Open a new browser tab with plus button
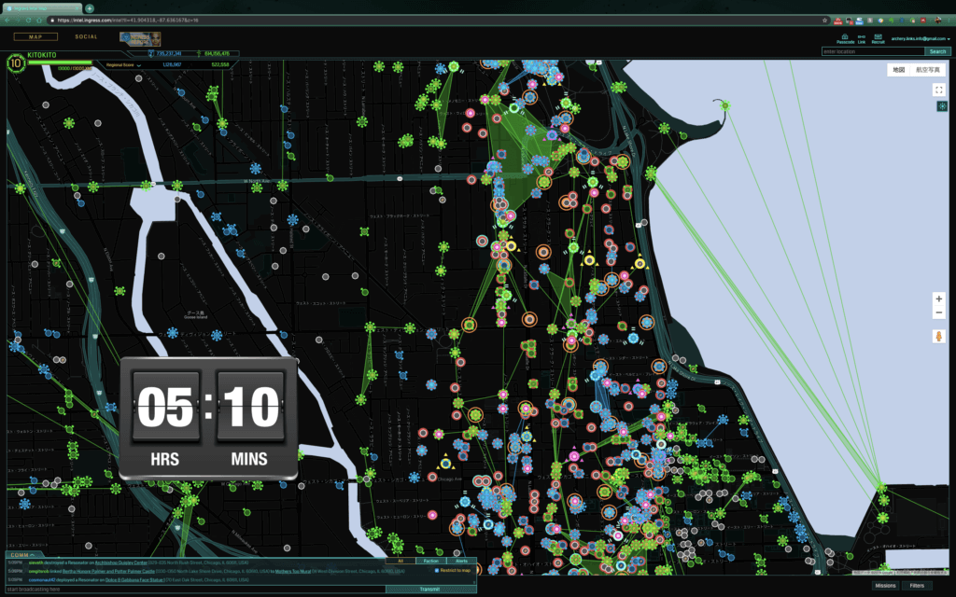This screenshot has width=956, height=597. click(x=90, y=7)
